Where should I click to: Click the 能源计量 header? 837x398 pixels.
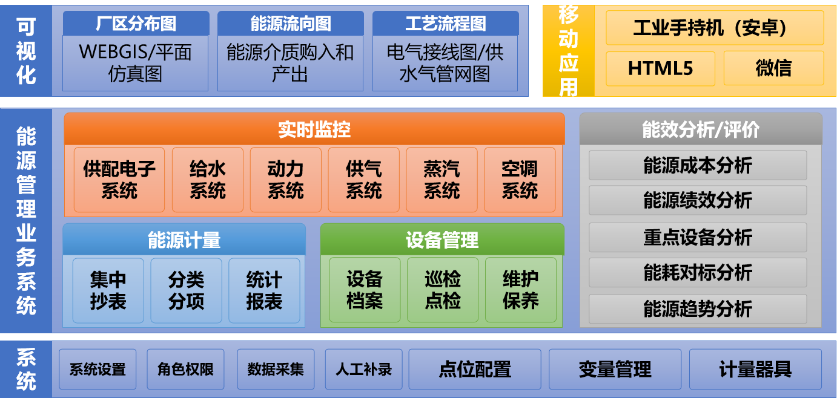point(184,240)
